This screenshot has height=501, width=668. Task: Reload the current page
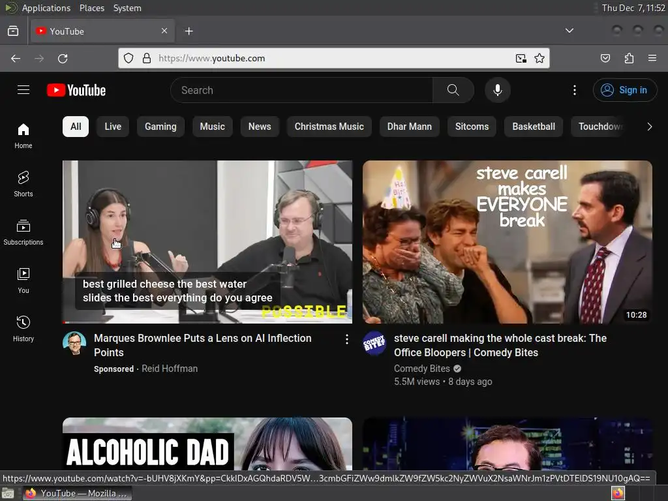point(63,58)
